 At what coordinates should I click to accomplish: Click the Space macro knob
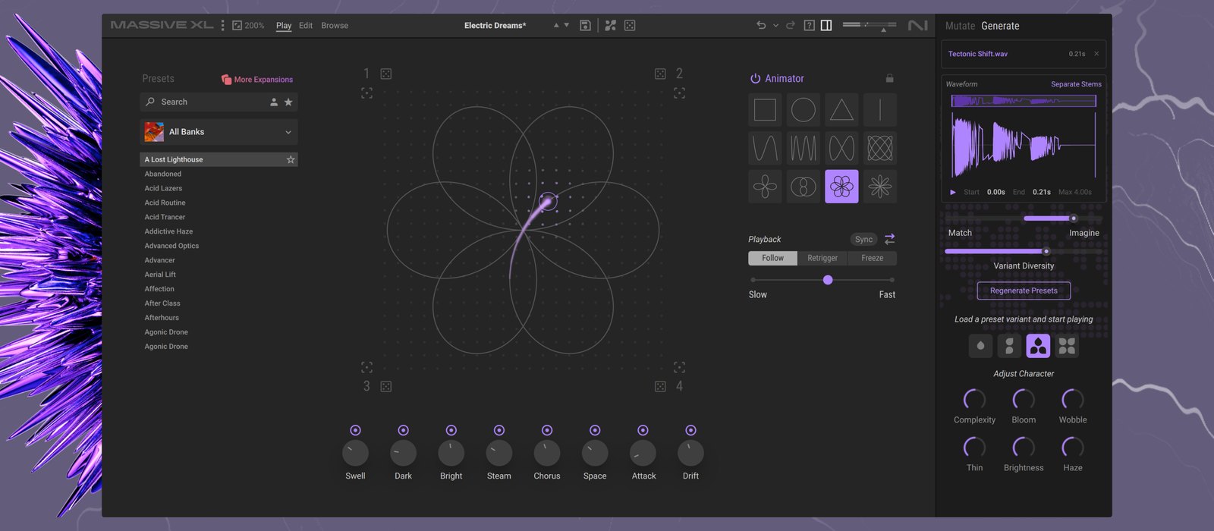click(595, 453)
